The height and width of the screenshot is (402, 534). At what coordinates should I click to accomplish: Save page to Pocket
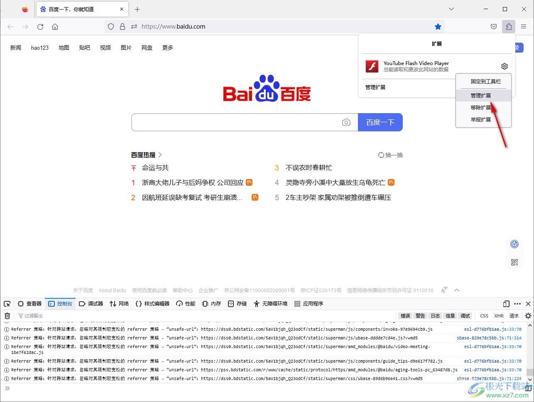494,27
